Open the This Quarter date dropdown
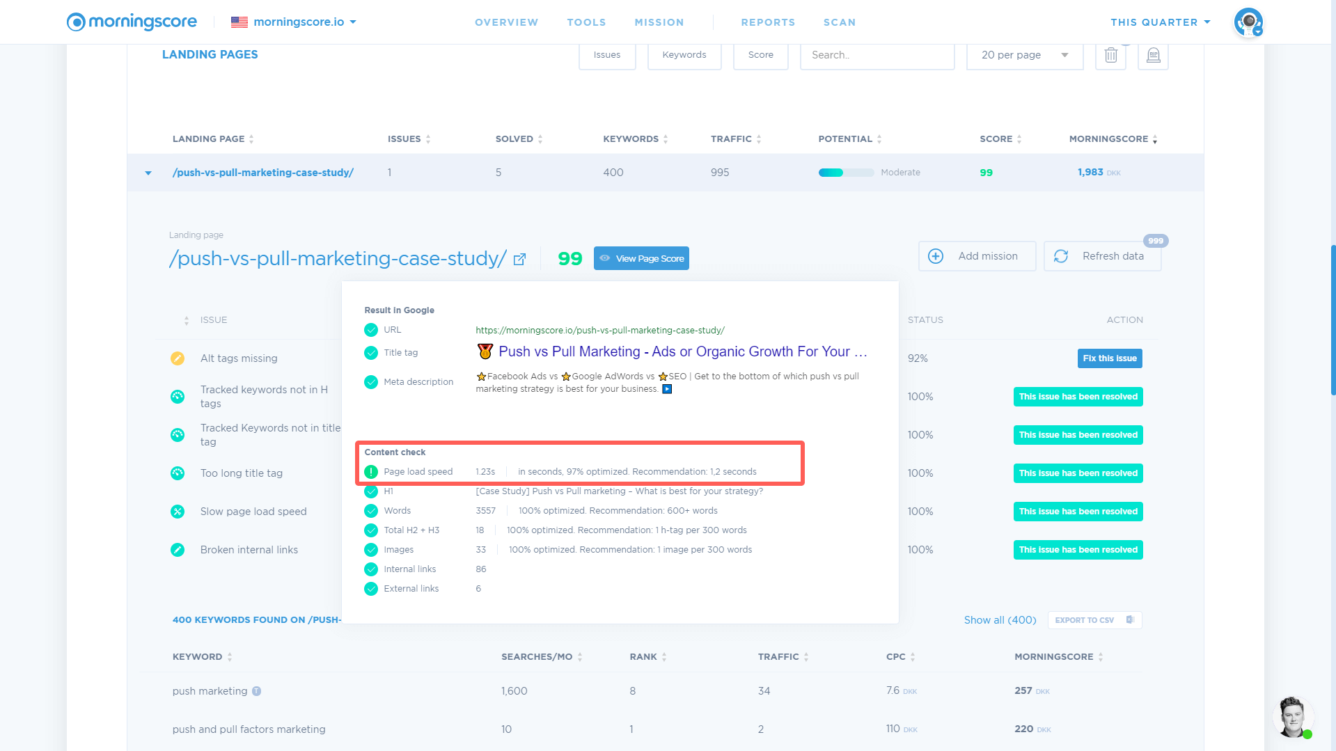The image size is (1336, 751). click(1160, 22)
